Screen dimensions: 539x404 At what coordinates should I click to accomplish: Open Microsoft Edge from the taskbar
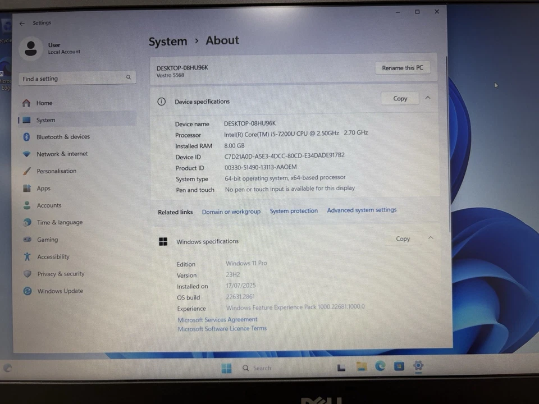click(380, 366)
